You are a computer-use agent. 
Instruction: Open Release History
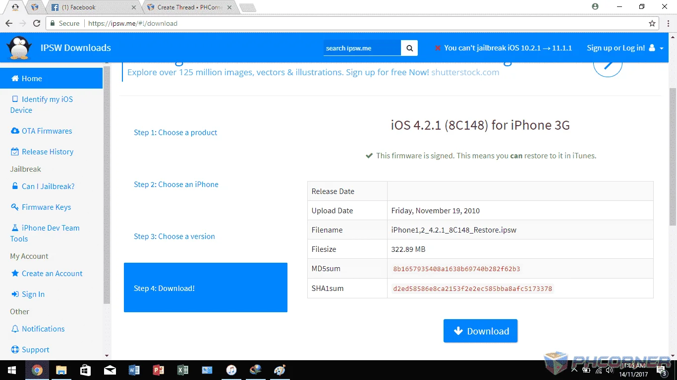pyautogui.click(x=42, y=152)
